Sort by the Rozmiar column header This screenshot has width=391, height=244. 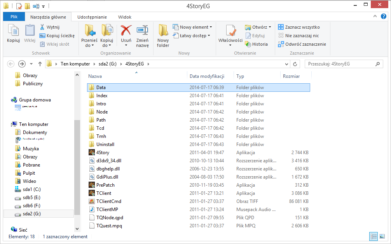tap(291, 76)
